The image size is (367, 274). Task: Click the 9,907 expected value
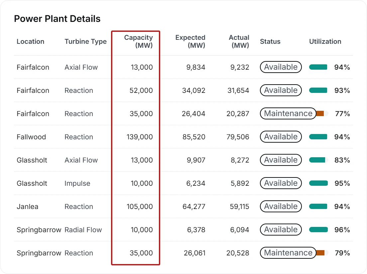(196, 160)
